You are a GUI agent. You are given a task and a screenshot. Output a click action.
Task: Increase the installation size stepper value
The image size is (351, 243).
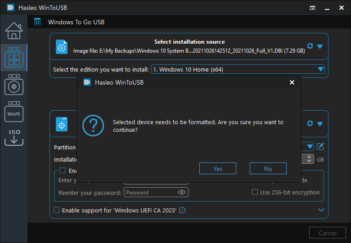point(309,157)
